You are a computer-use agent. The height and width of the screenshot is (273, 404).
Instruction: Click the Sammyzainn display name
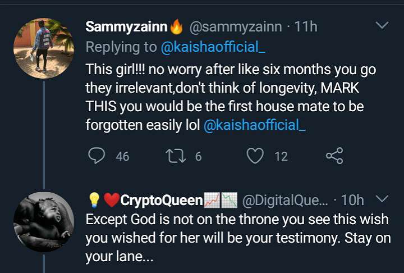[127, 26]
